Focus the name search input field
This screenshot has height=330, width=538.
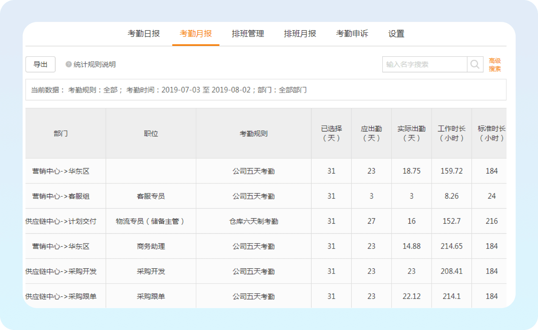point(425,65)
